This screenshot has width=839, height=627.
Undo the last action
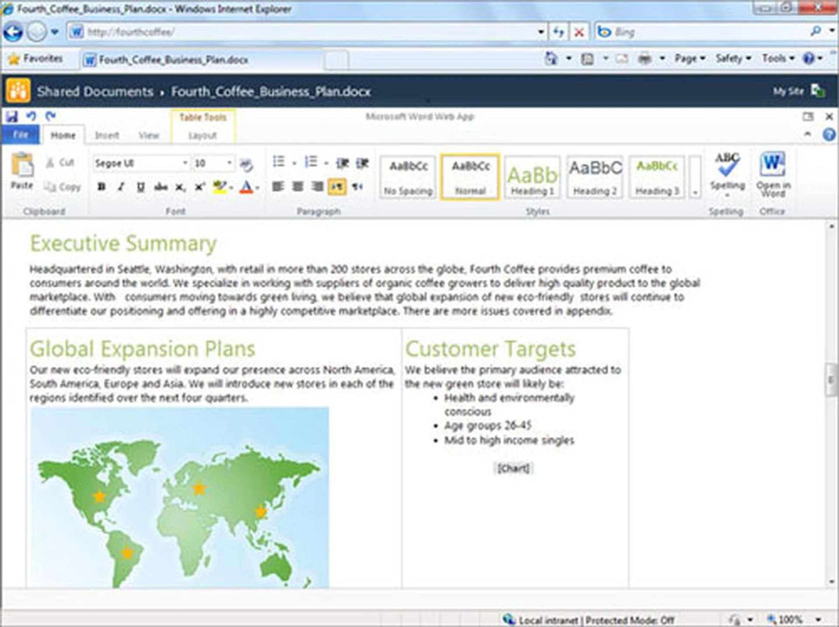point(31,116)
